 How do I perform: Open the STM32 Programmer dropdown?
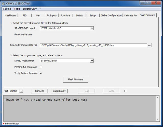pyautogui.click(x=92, y=61)
